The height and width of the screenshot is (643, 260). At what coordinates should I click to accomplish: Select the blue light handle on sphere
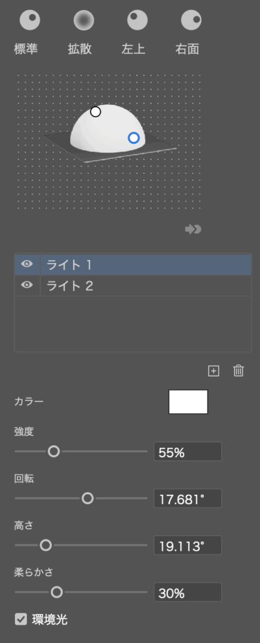(x=134, y=138)
